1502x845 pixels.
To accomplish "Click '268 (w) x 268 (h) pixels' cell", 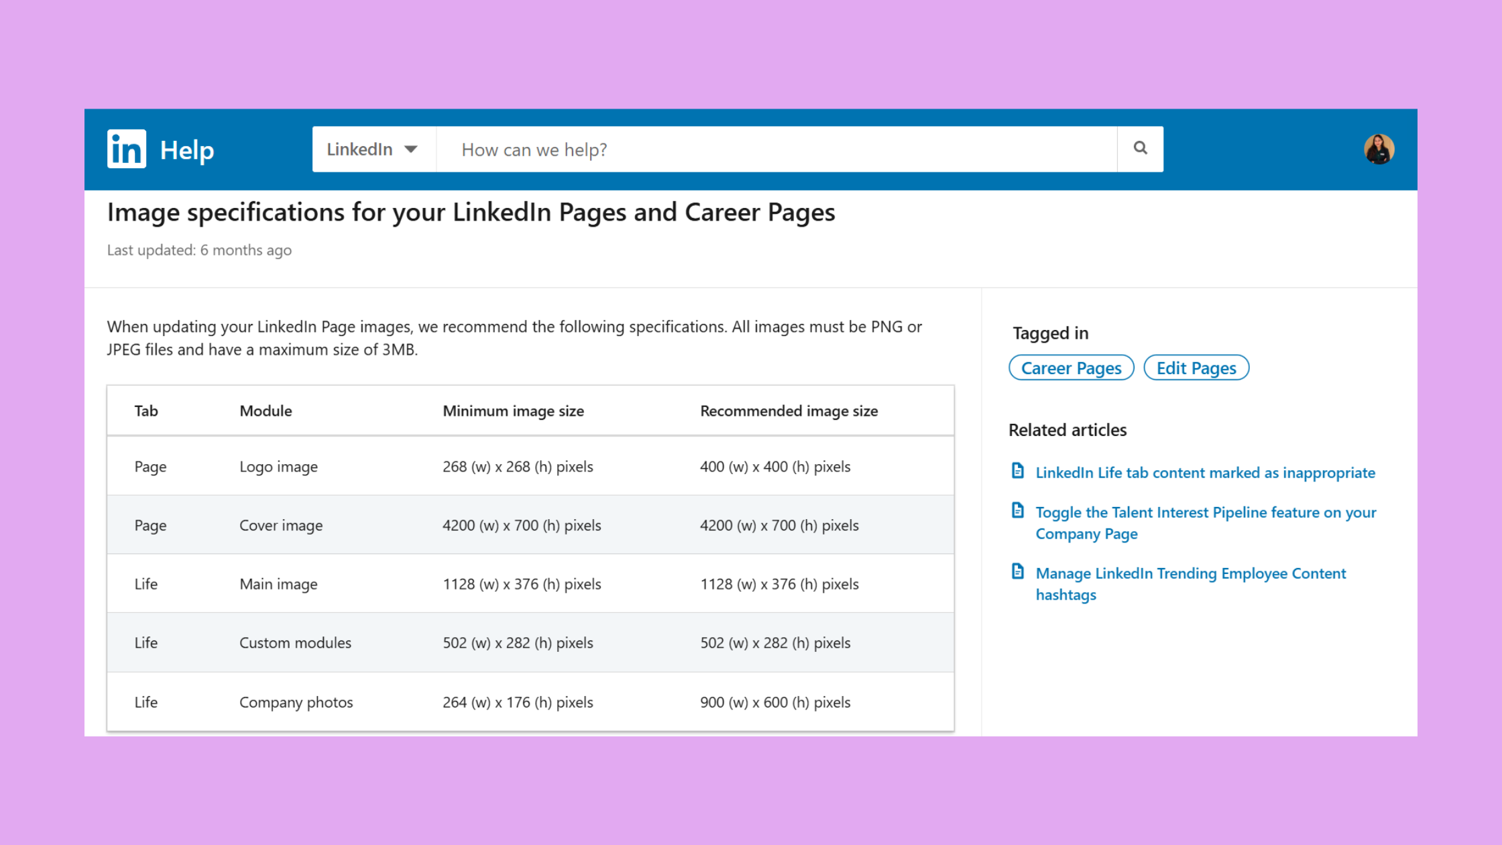I will [518, 467].
